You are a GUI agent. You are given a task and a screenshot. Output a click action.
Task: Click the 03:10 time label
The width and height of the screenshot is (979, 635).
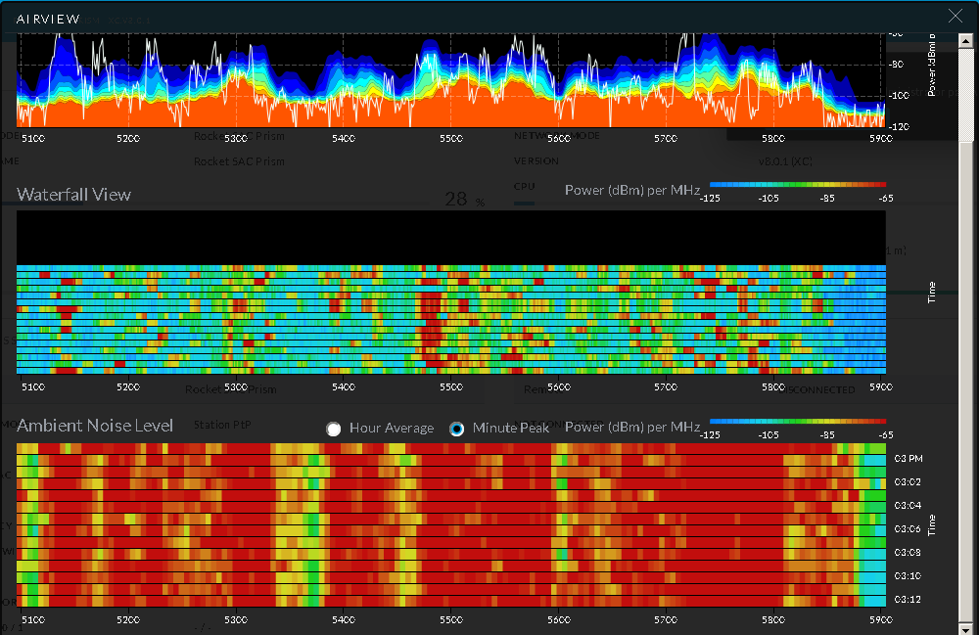coord(908,575)
